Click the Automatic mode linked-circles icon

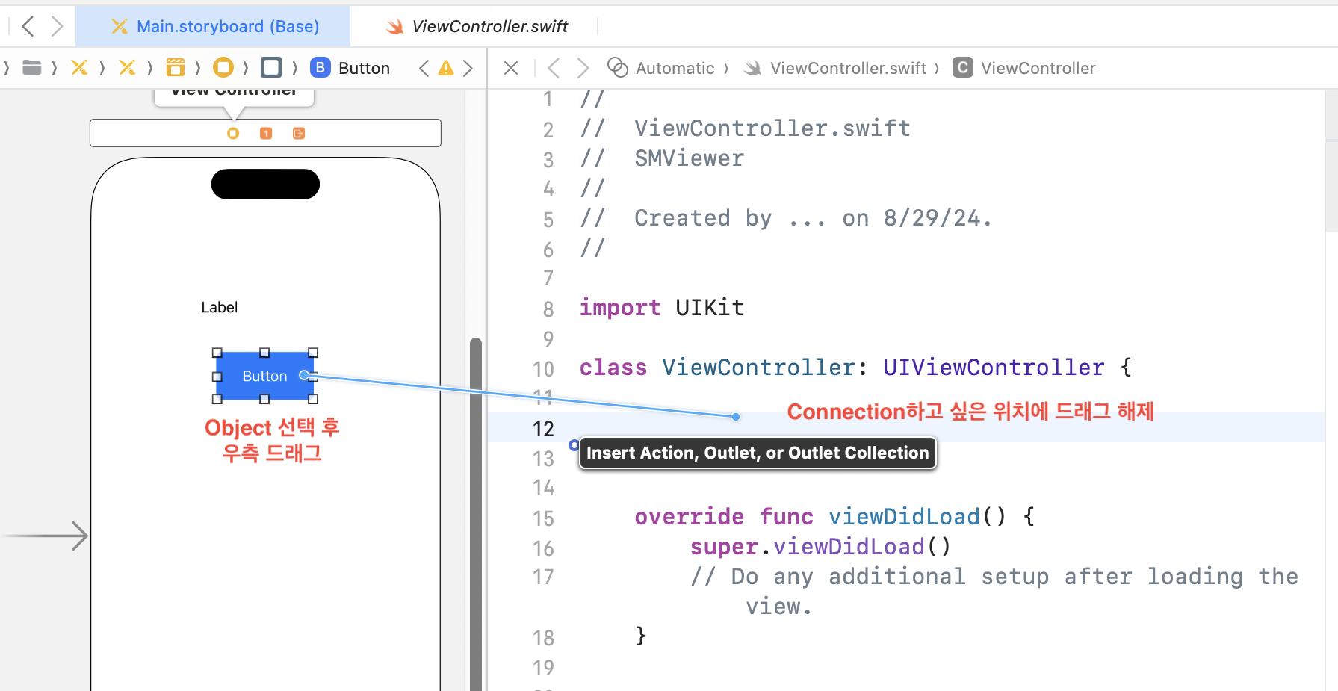coord(617,67)
